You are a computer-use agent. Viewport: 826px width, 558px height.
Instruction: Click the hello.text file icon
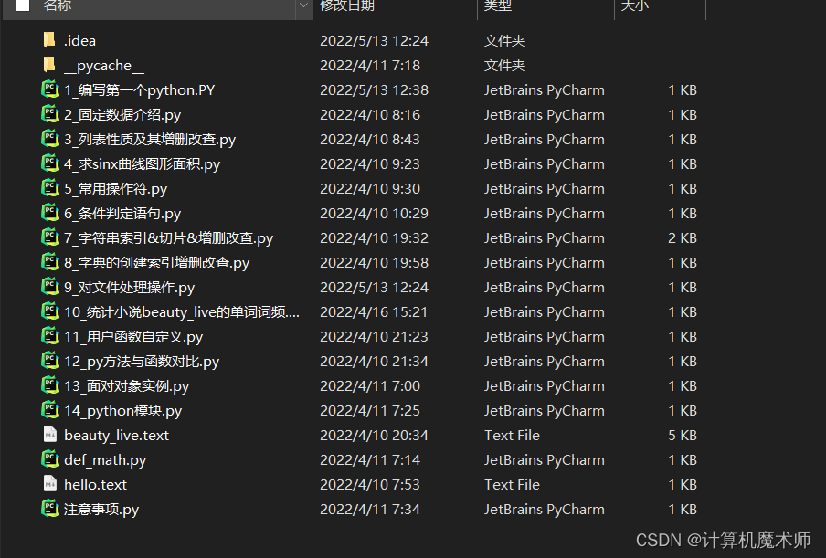coord(50,484)
